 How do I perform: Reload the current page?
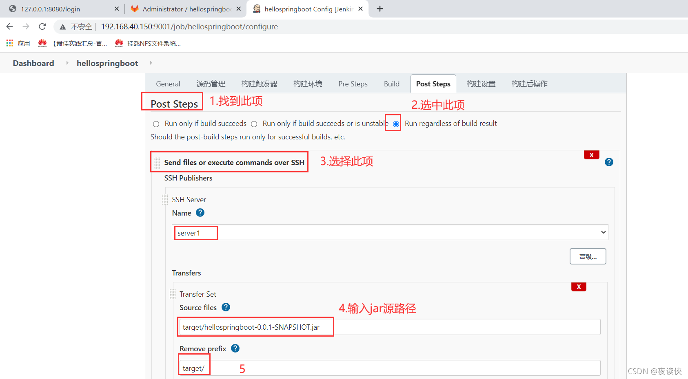coord(42,26)
